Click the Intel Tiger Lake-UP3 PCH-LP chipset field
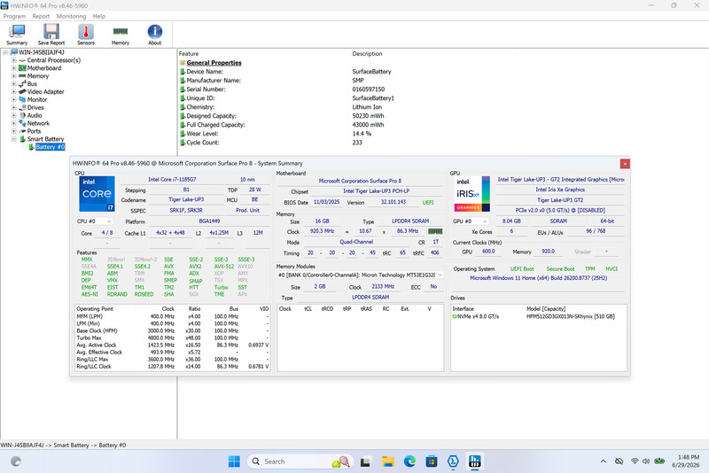 pyautogui.click(x=376, y=191)
